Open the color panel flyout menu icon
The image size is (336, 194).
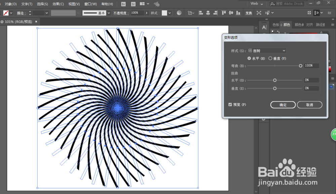(333, 25)
